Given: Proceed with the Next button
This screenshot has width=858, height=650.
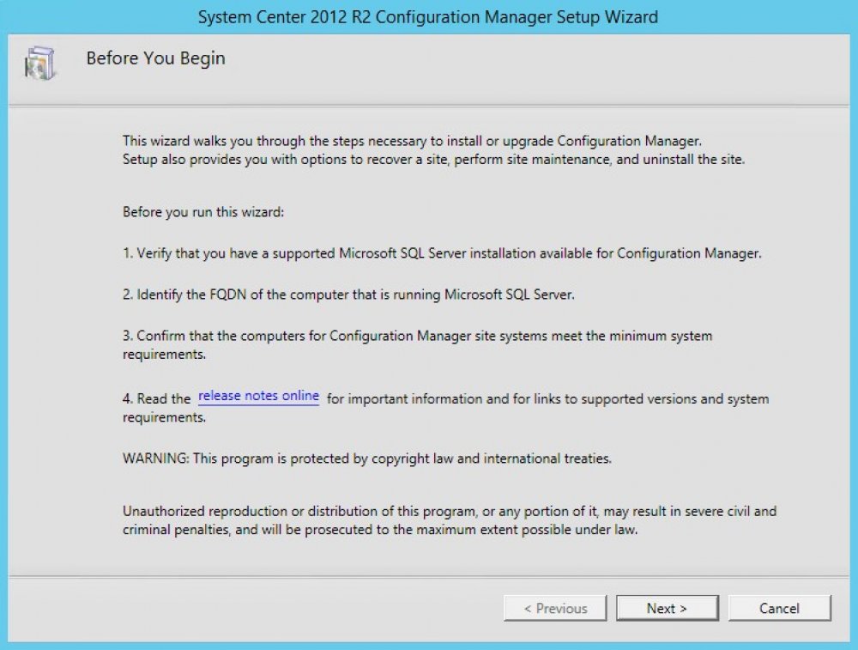Looking at the screenshot, I should pos(667,609).
